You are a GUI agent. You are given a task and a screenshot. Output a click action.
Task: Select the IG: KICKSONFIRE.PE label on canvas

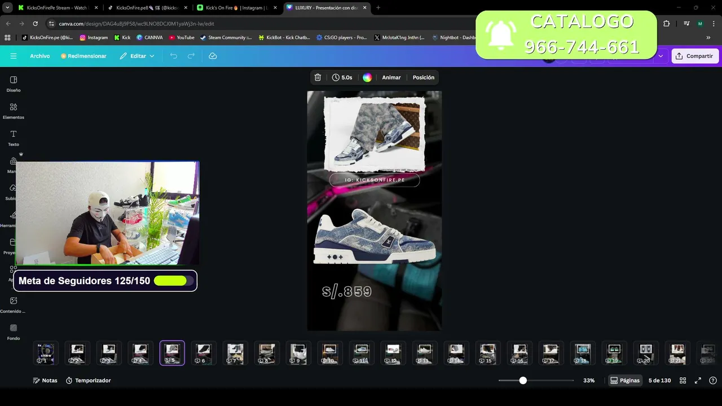coord(375,180)
